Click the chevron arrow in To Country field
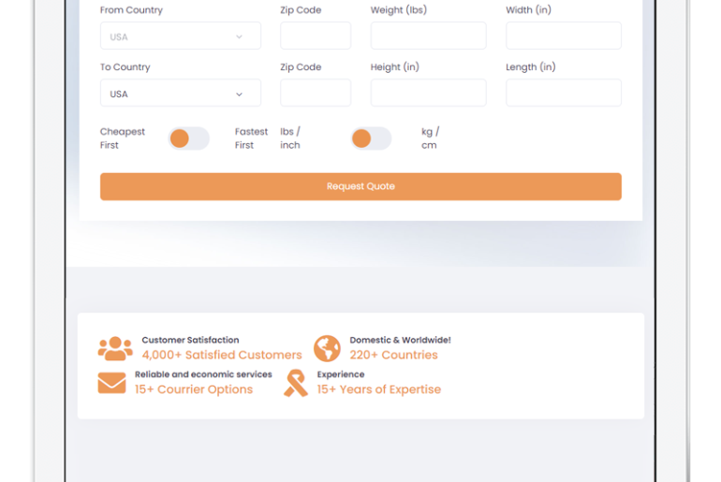 tap(239, 94)
